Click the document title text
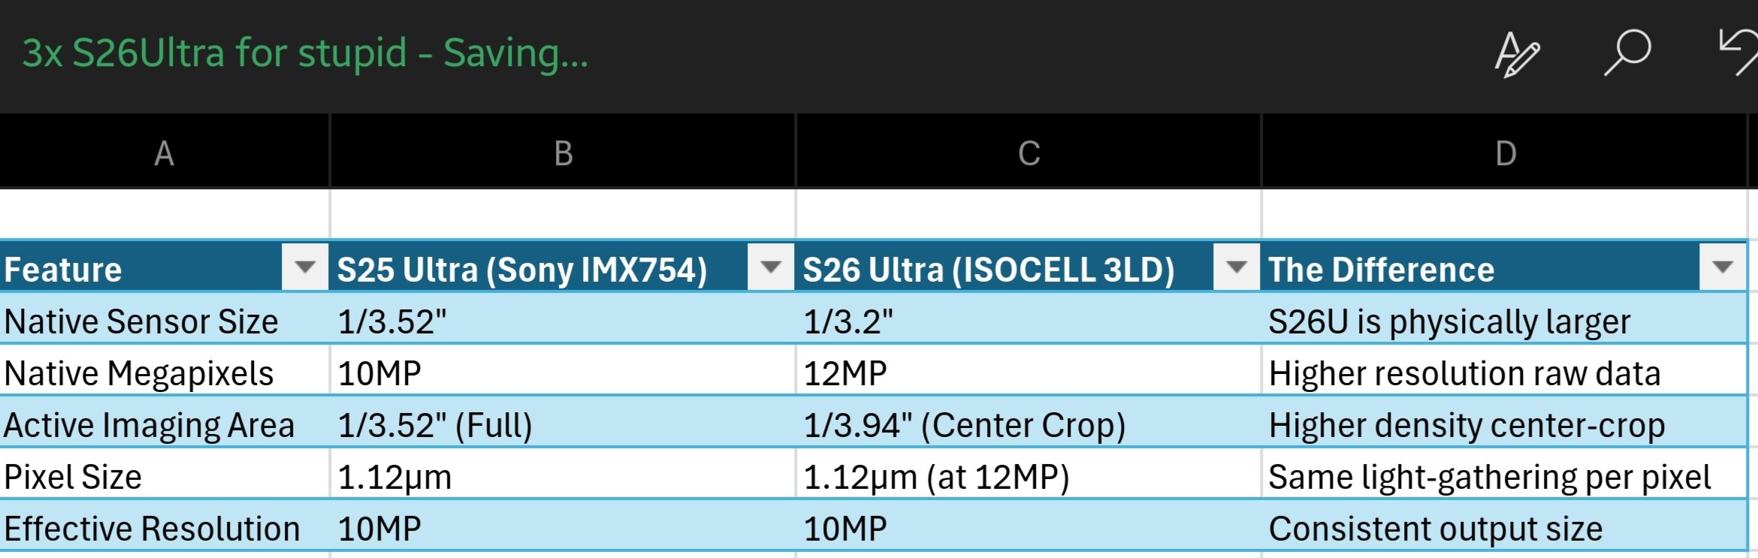 (x=304, y=53)
